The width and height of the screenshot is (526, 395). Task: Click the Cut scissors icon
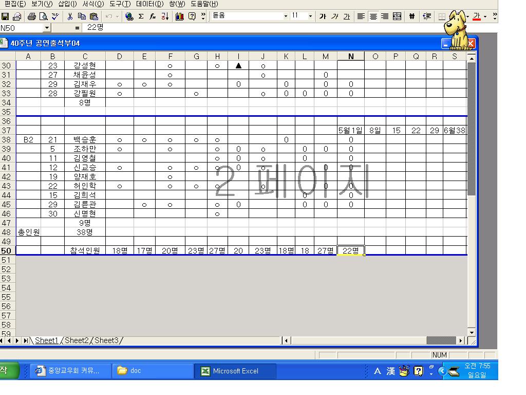click(x=70, y=16)
